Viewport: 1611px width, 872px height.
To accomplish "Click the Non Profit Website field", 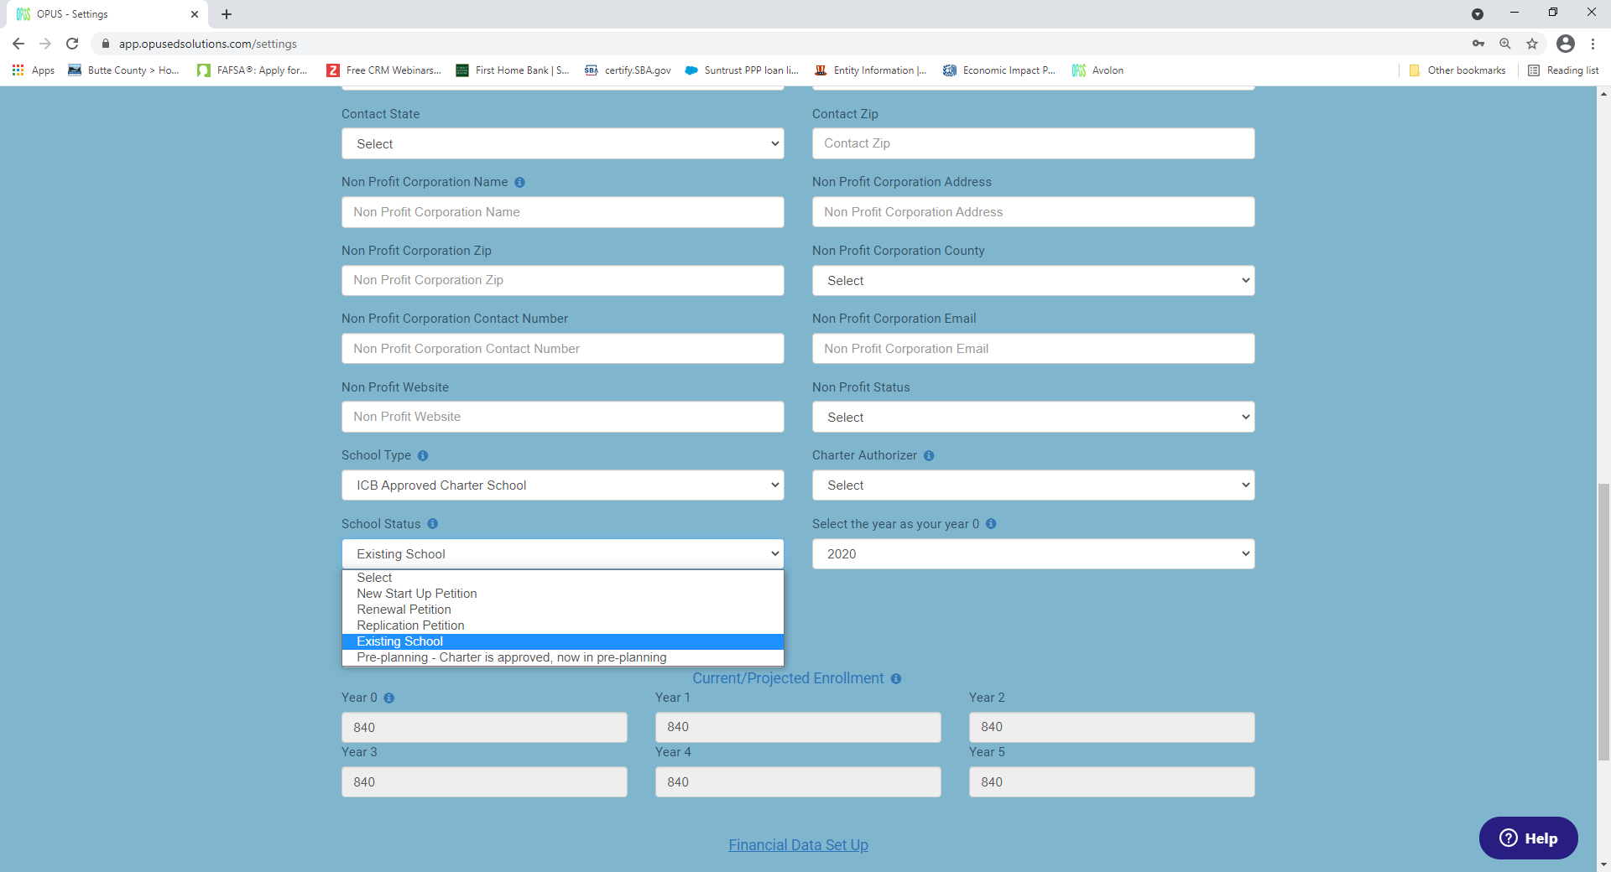I will click(563, 417).
